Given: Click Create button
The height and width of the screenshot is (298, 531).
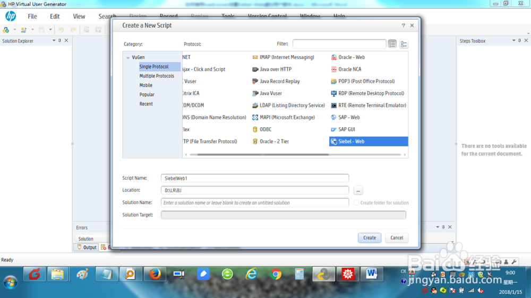Looking at the screenshot, I should point(370,238).
